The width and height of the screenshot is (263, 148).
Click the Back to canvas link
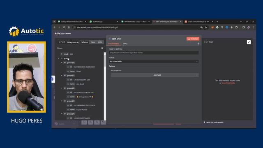click(x=62, y=33)
